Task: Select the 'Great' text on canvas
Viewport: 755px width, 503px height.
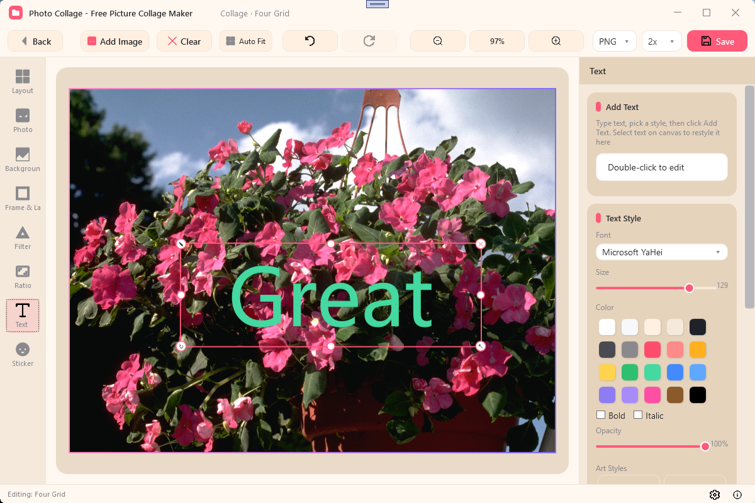Action: pos(332,297)
